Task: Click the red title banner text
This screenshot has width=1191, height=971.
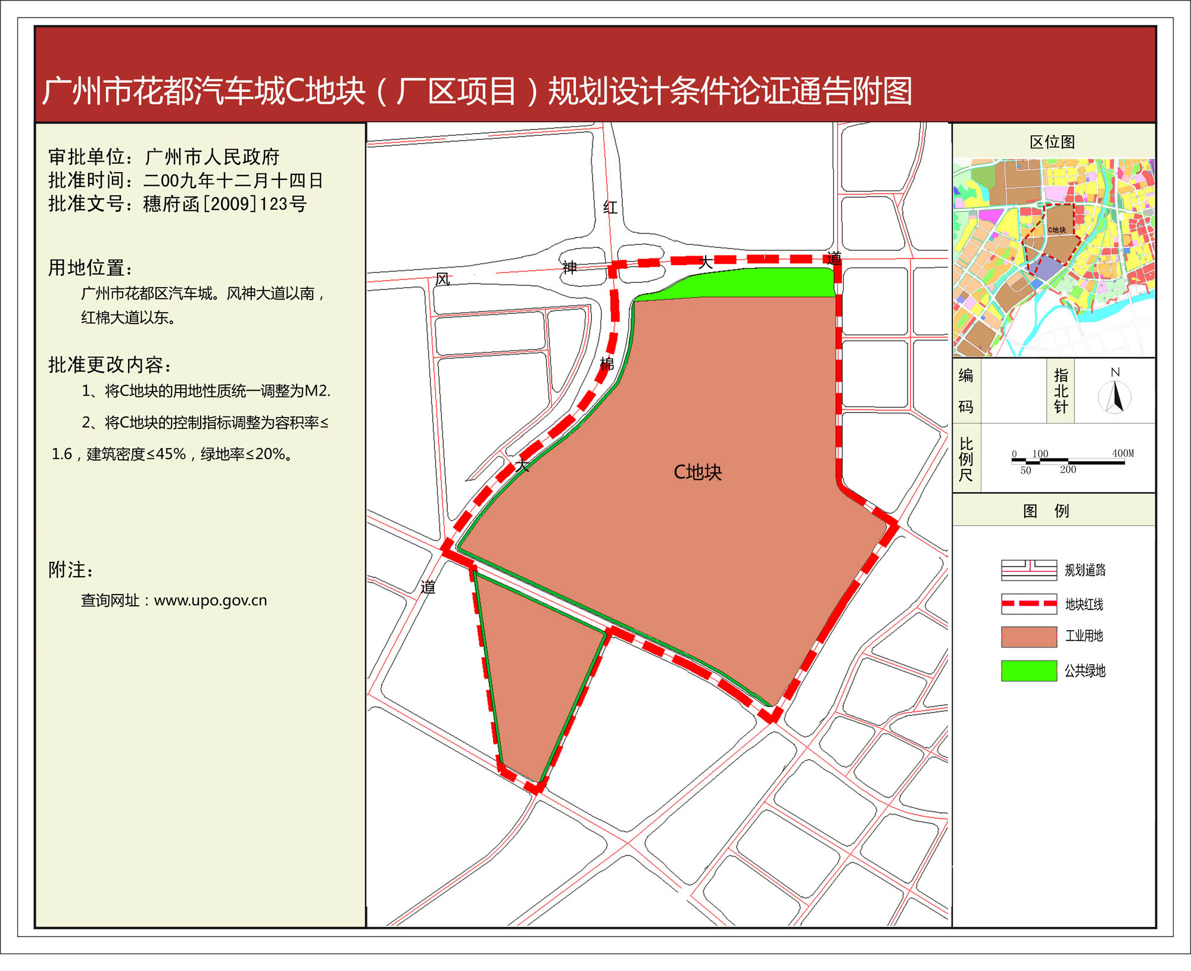Action: (x=476, y=91)
